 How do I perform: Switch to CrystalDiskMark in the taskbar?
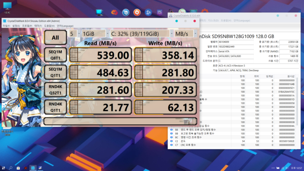pyautogui.click(x=33, y=168)
